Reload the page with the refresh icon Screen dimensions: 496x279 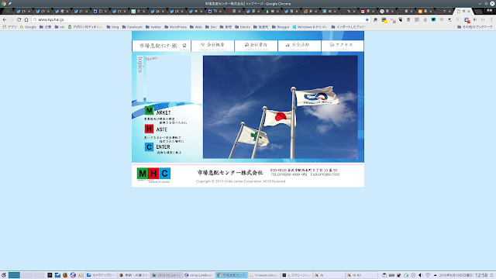(19, 19)
